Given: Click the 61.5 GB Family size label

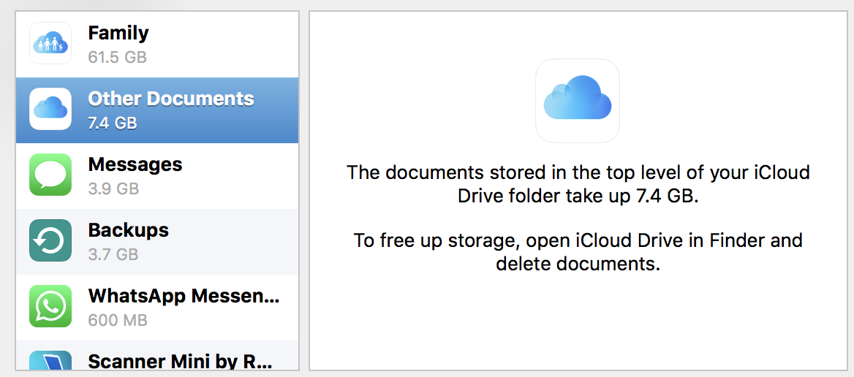Looking at the screenshot, I should [x=117, y=57].
